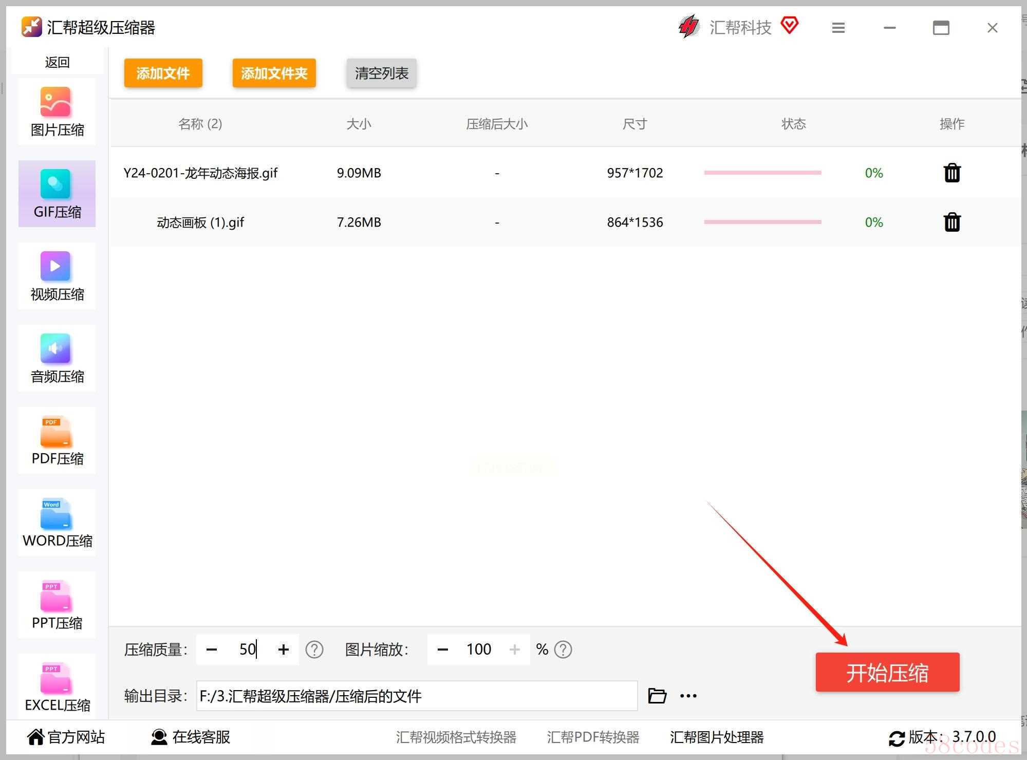Open 在线客服 customer service
This screenshot has width=1027, height=760.
[191, 737]
